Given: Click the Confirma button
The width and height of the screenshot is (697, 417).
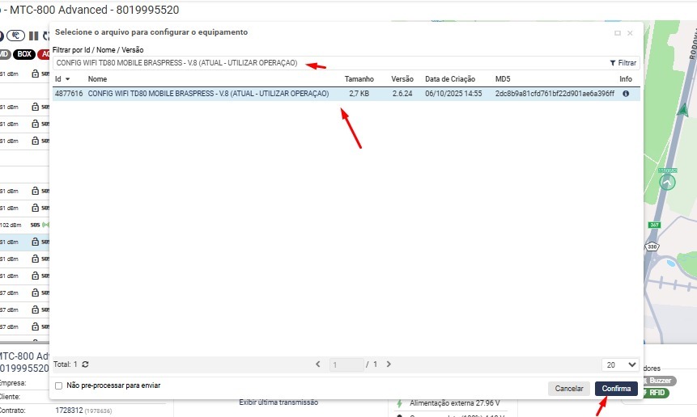Looking at the screenshot, I should (x=616, y=389).
